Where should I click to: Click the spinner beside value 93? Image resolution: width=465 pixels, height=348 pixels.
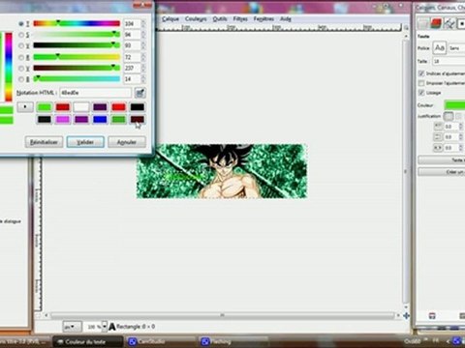click(x=143, y=45)
